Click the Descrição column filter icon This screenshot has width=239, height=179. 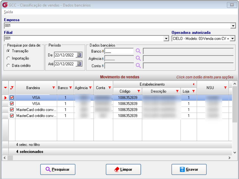coord(177,91)
